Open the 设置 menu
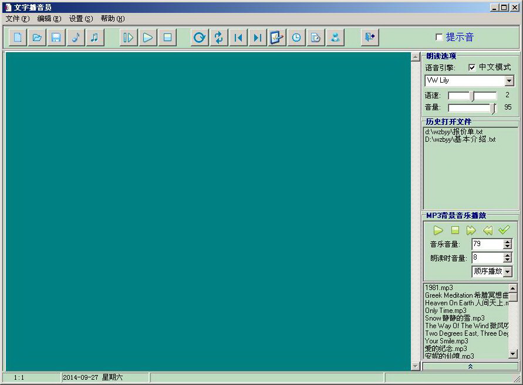Image resolution: width=523 pixels, height=385 pixels. pos(80,19)
